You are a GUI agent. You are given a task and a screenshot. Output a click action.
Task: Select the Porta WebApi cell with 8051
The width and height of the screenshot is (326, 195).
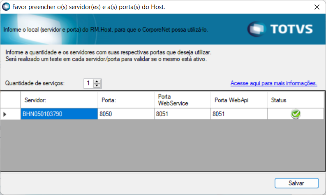click(x=239, y=114)
